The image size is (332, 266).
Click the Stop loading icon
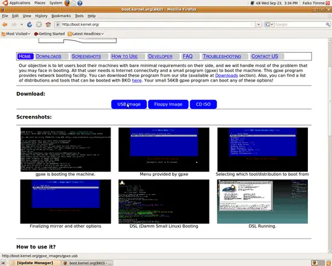[x=39, y=25]
